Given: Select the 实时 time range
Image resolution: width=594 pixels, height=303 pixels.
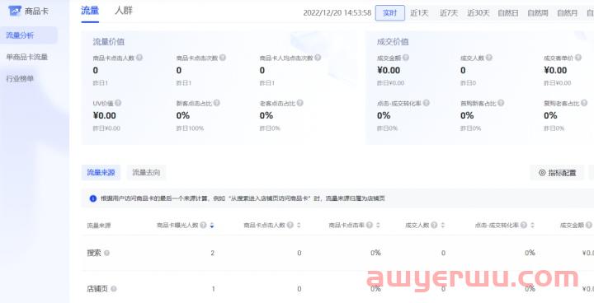Looking at the screenshot, I should click(389, 13).
